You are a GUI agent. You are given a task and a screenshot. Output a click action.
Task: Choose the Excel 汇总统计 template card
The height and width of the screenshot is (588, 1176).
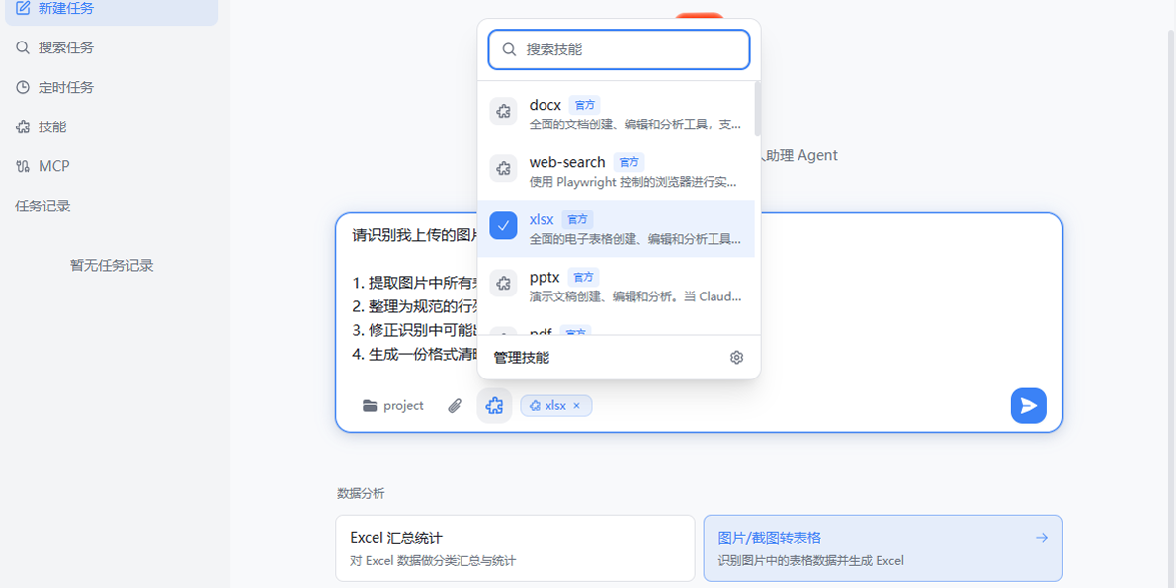(x=515, y=547)
